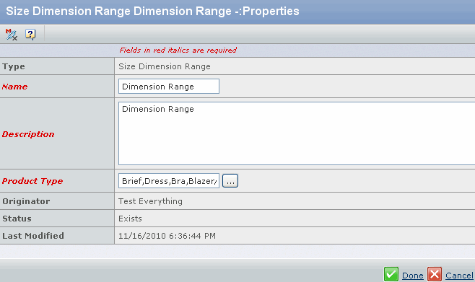Viewport: 475px width, 282px height.
Task: Click the Done link
Action: coord(413,276)
